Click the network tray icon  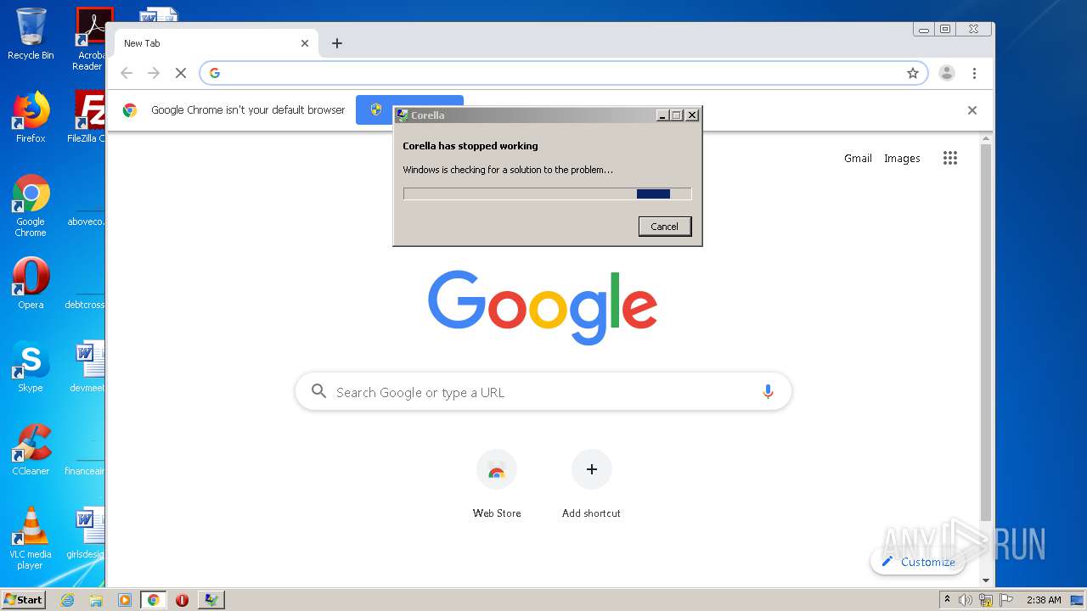[x=986, y=600]
